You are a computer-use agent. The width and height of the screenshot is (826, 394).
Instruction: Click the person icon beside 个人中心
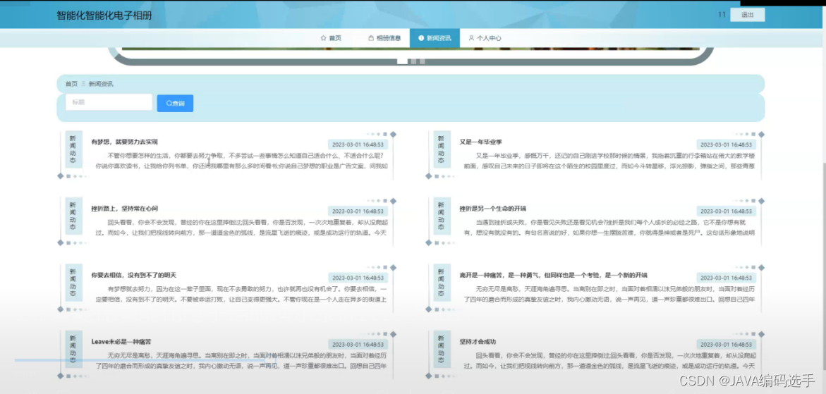[x=471, y=38]
